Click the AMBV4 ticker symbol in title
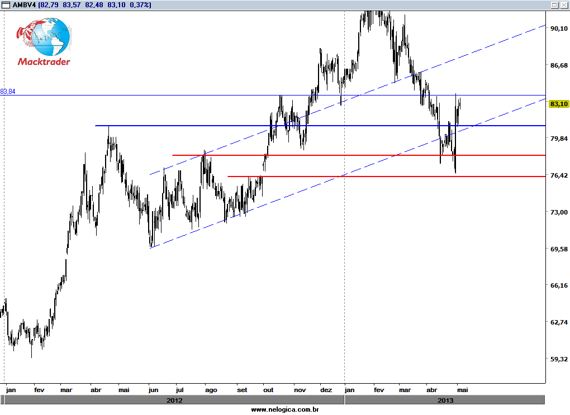Viewport: 570px width, 415px height. point(25,4)
